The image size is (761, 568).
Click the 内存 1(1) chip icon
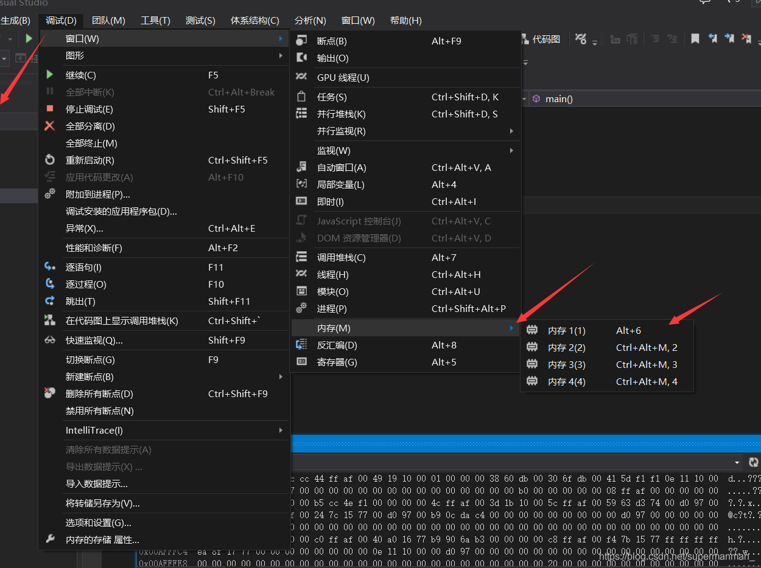[532, 330]
